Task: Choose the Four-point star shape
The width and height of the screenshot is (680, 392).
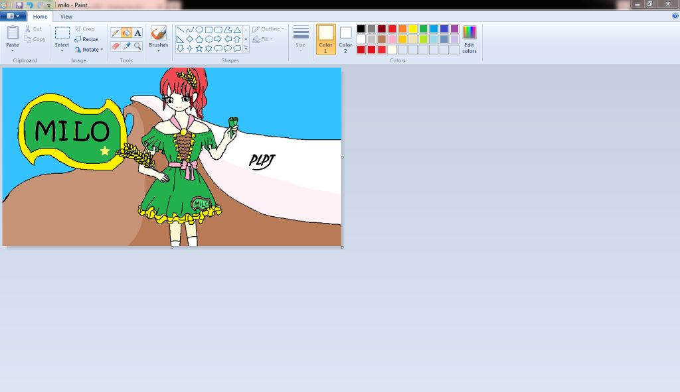Action: (189, 48)
